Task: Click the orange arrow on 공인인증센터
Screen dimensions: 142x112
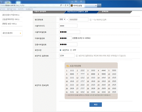Action: pyautogui.click(x=20, y=33)
